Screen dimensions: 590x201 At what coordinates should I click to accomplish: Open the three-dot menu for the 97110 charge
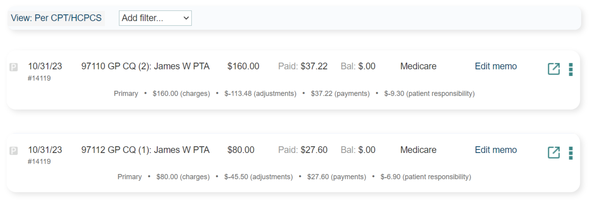coord(571,69)
